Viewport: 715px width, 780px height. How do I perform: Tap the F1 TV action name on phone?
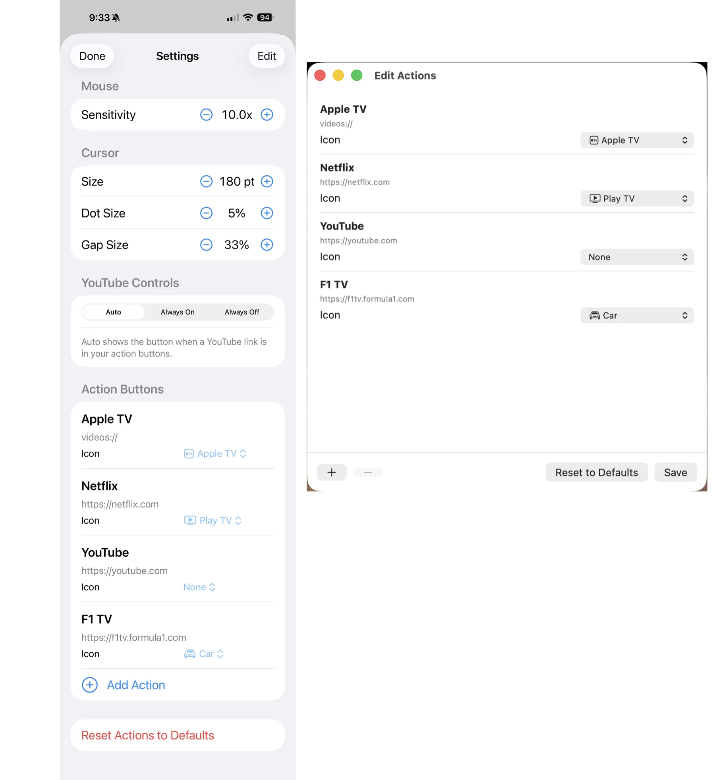click(97, 619)
